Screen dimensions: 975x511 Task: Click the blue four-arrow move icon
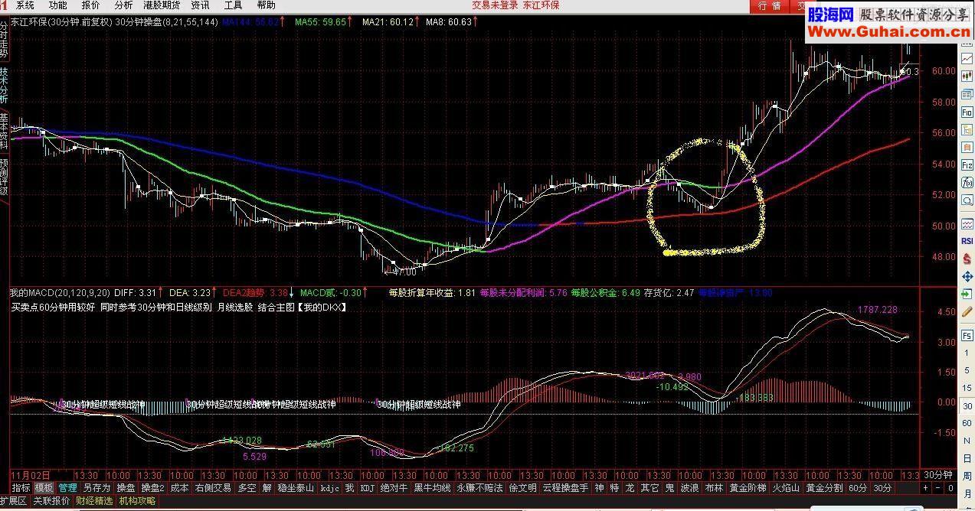pyautogui.click(x=967, y=275)
